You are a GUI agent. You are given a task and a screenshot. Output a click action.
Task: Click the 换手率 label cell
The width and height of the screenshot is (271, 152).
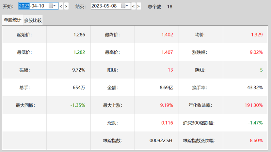(201, 88)
